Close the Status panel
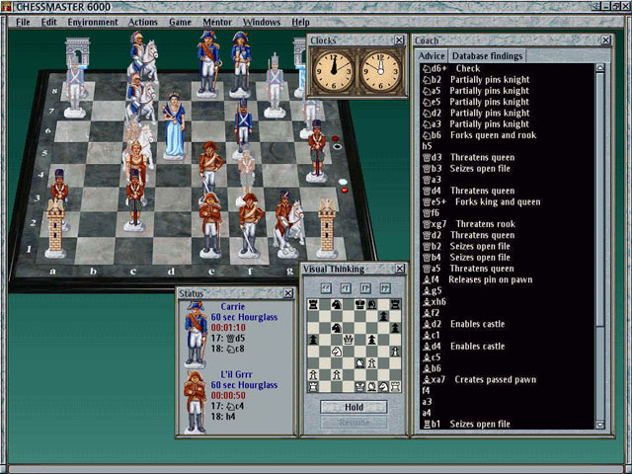Screen dimensions: 632x474 tap(287, 293)
